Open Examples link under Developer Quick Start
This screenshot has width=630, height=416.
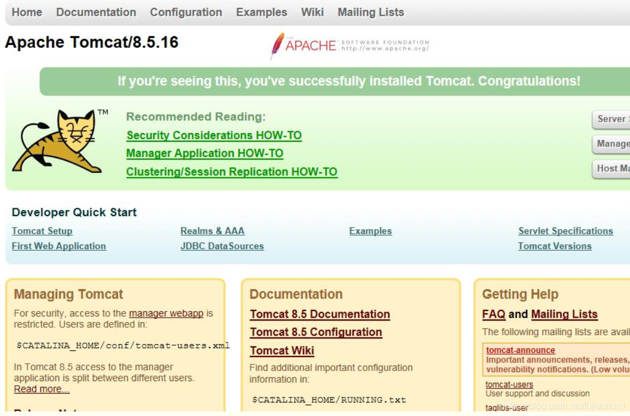click(x=370, y=231)
